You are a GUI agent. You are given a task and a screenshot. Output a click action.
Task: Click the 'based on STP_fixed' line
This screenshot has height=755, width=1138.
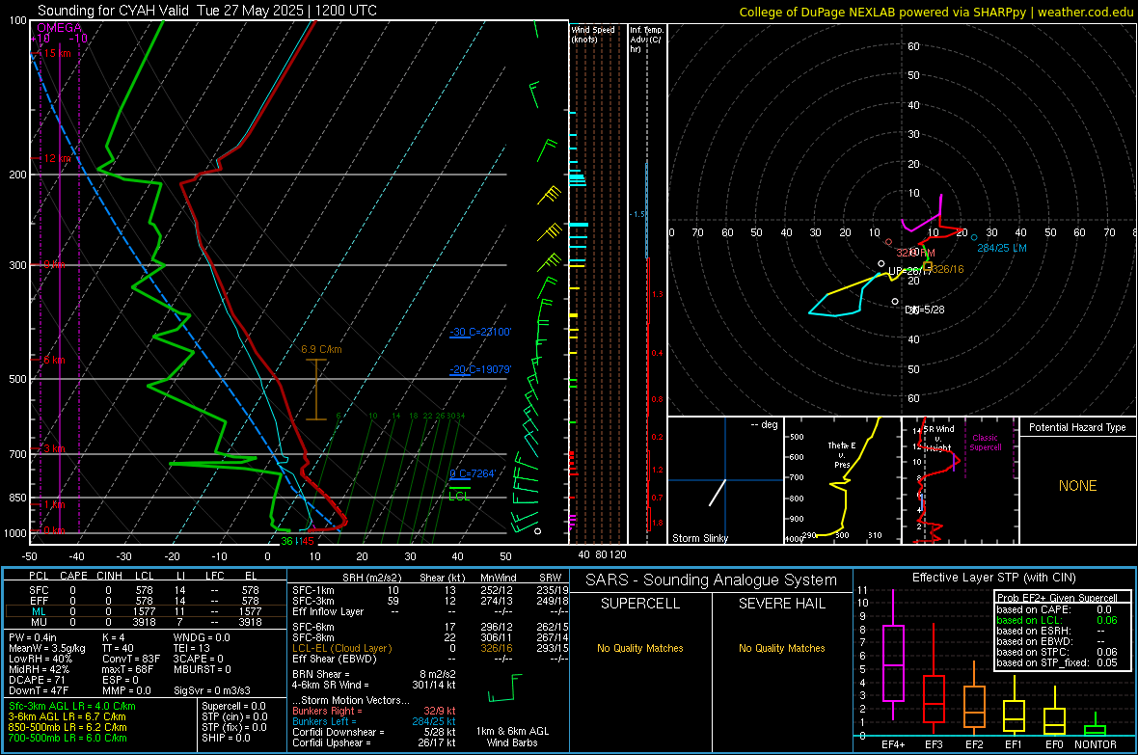[x=1057, y=662]
